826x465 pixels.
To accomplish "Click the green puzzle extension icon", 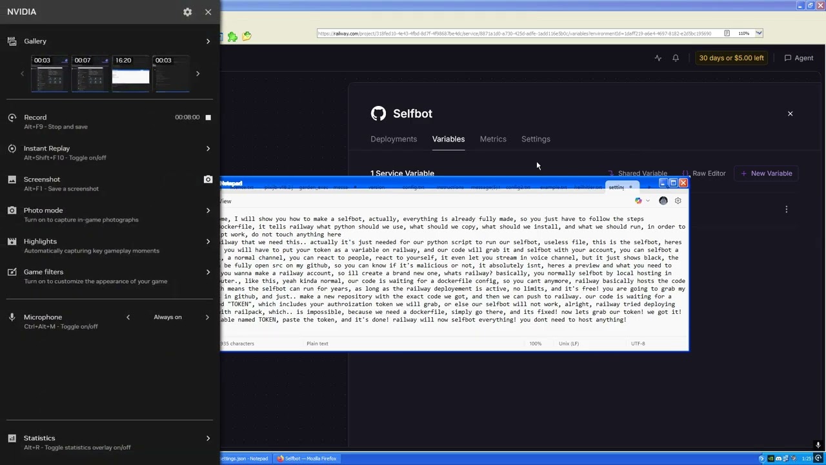I will (232, 37).
